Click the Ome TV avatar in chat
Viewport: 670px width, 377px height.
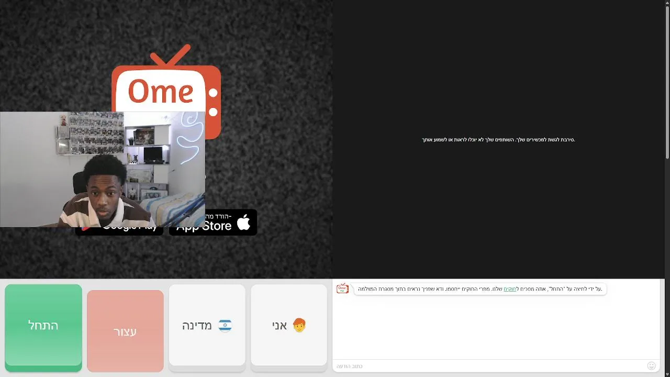click(342, 289)
